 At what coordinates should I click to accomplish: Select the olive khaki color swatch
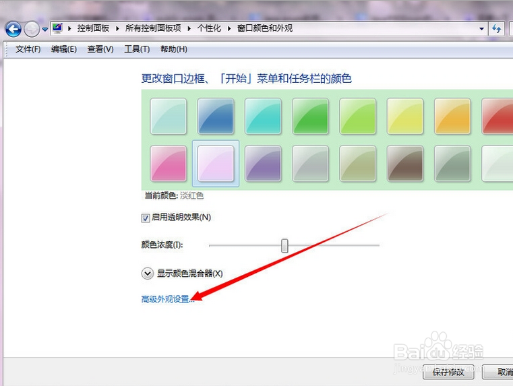pyautogui.click(x=357, y=164)
